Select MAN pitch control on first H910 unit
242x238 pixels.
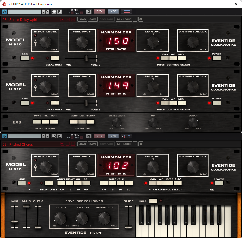(165, 58)
